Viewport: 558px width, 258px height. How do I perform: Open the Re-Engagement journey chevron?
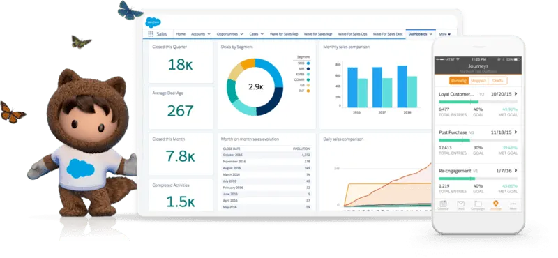click(515, 170)
